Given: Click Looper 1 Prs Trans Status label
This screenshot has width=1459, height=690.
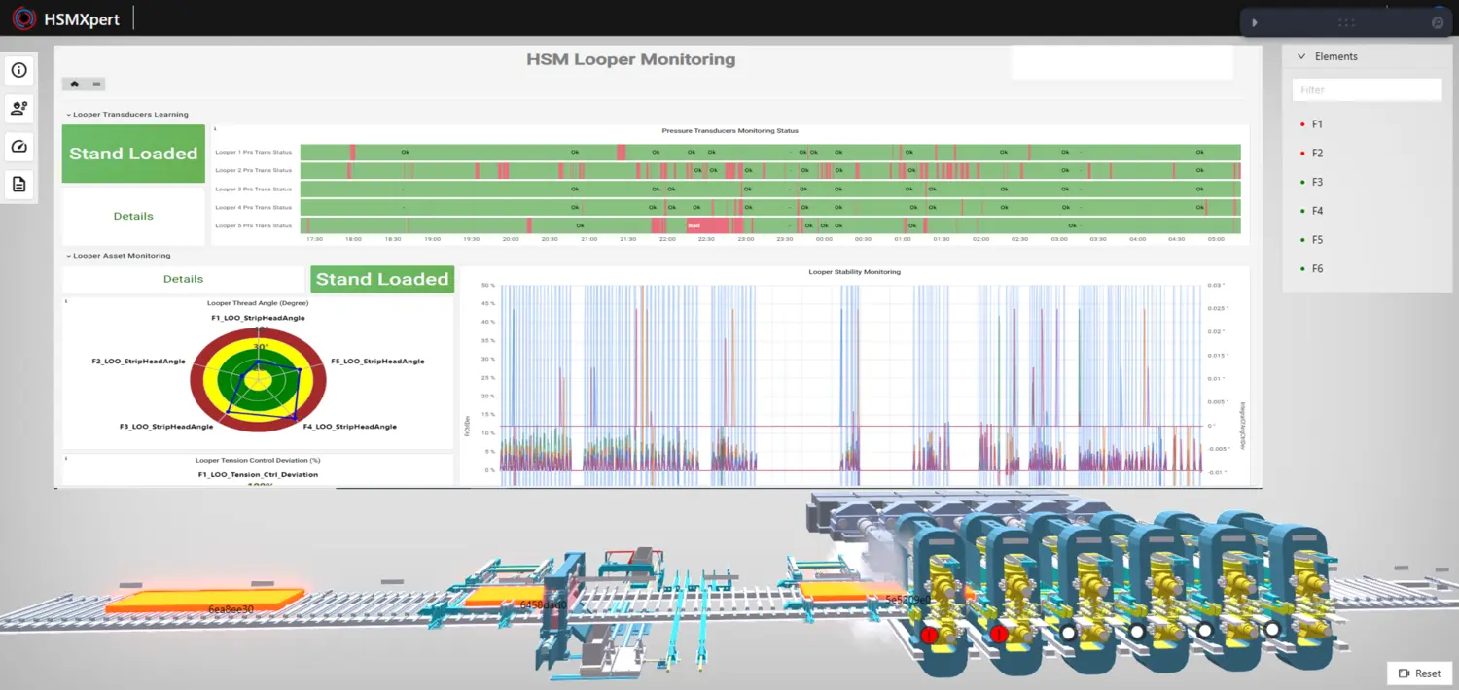Looking at the screenshot, I should click(253, 153).
